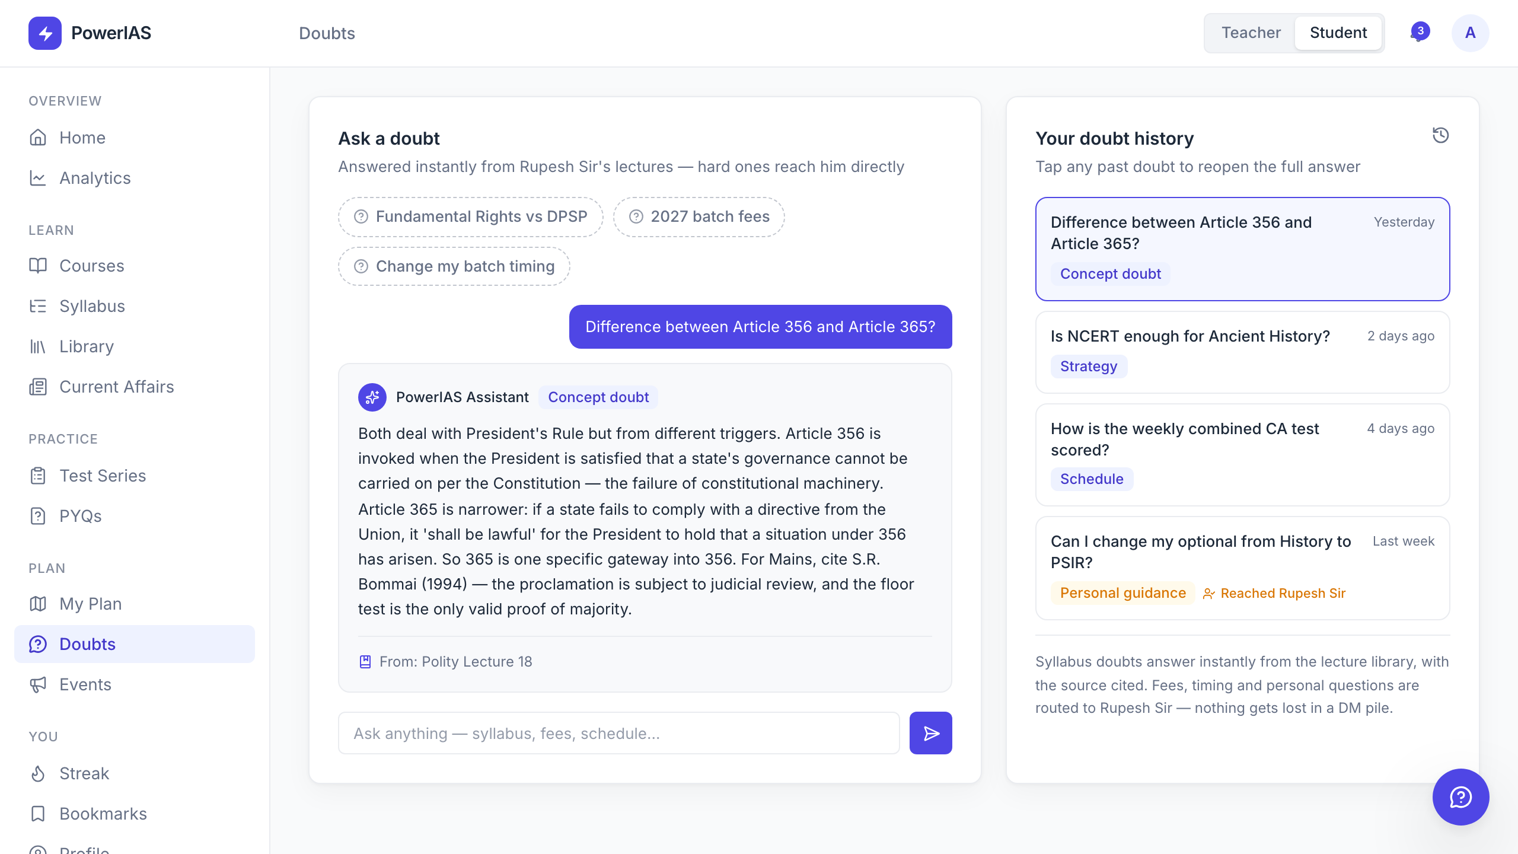The height and width of the screenshot is (854, 1518).
Task: Click the send arrow button
Action: (930, 733)
